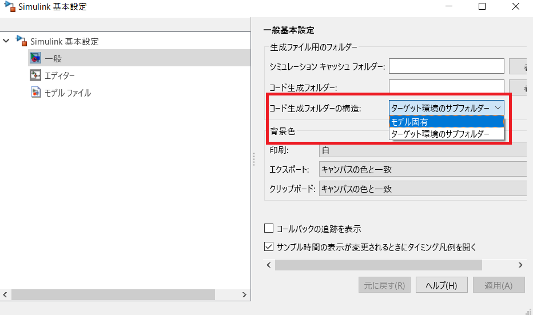Click the モデル ファイル tree item icon

point(35,93)
